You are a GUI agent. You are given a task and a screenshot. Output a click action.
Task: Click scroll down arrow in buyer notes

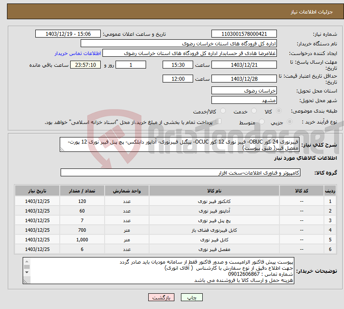27,272
